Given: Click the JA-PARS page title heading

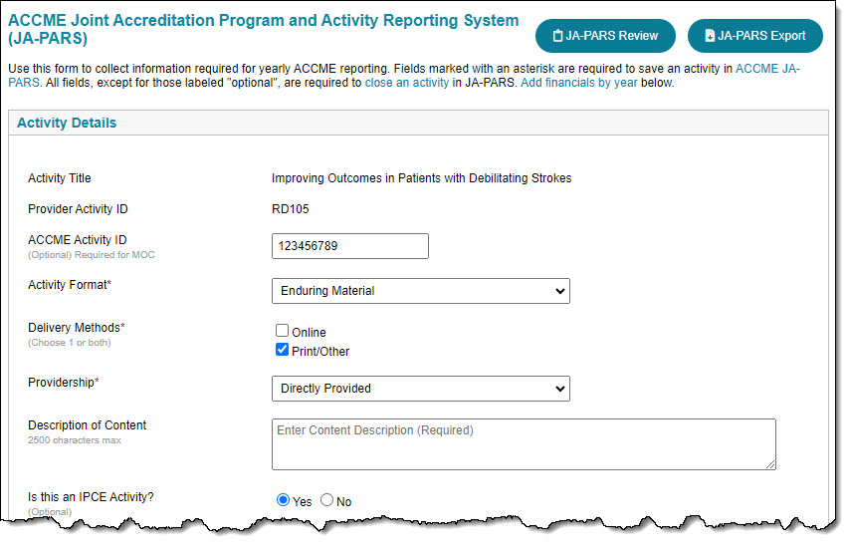Looking at the screenshot, I should 263,29.
